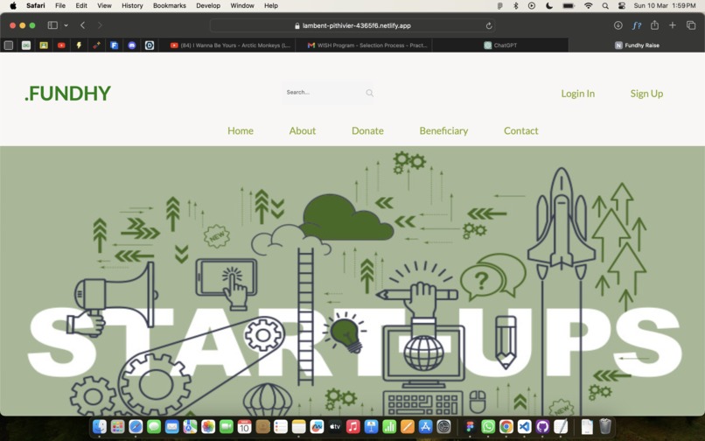Open the Contact page link

point(520,130)
